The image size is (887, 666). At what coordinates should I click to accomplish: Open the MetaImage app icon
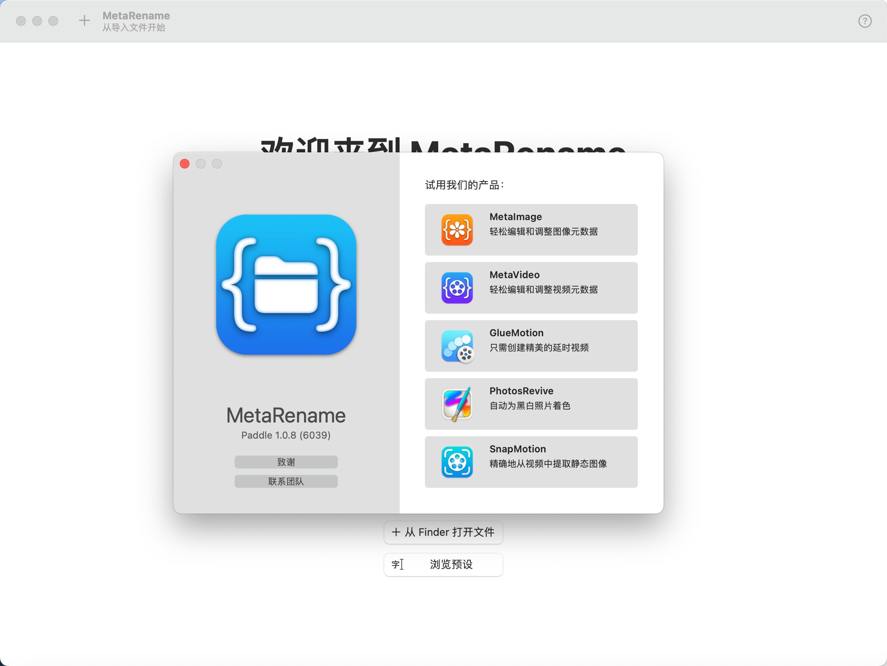click(457, 230)
